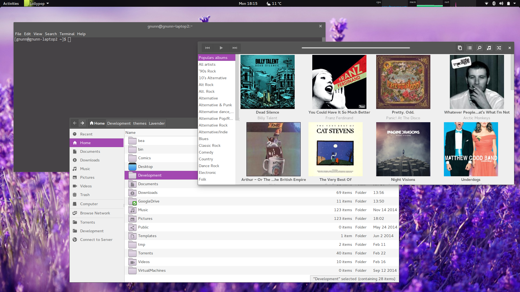Open Underdogs album cover
Screen dimensions: 520x292
point(471,149)
